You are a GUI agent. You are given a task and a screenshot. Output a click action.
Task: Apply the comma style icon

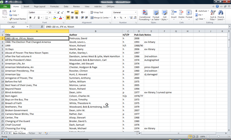pos(125,18)
